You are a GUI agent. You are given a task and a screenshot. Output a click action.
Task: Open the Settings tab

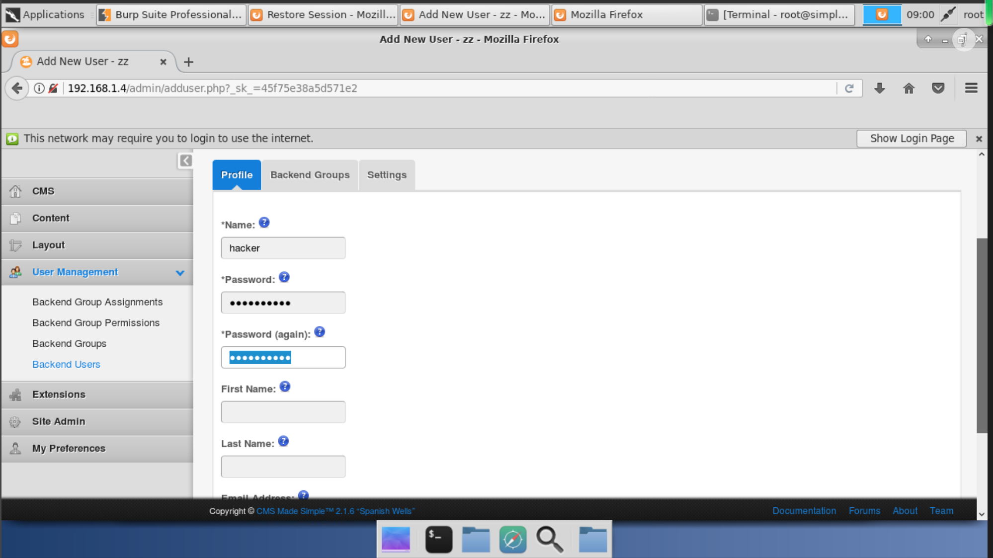[387, 175]
